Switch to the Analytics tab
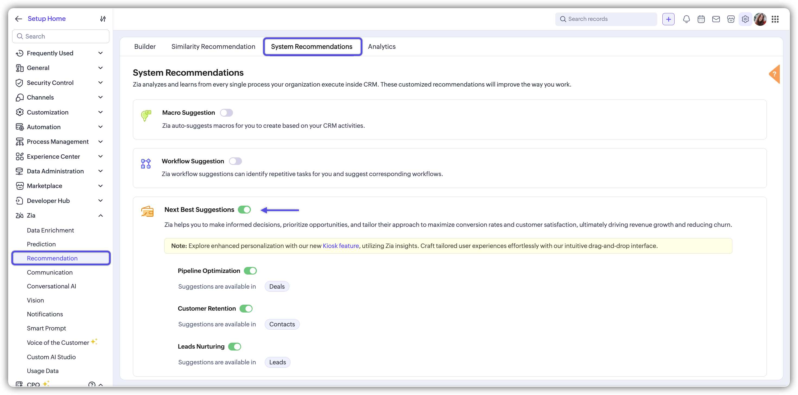Screen dimensions: 798x395 (x=382, y=46)
